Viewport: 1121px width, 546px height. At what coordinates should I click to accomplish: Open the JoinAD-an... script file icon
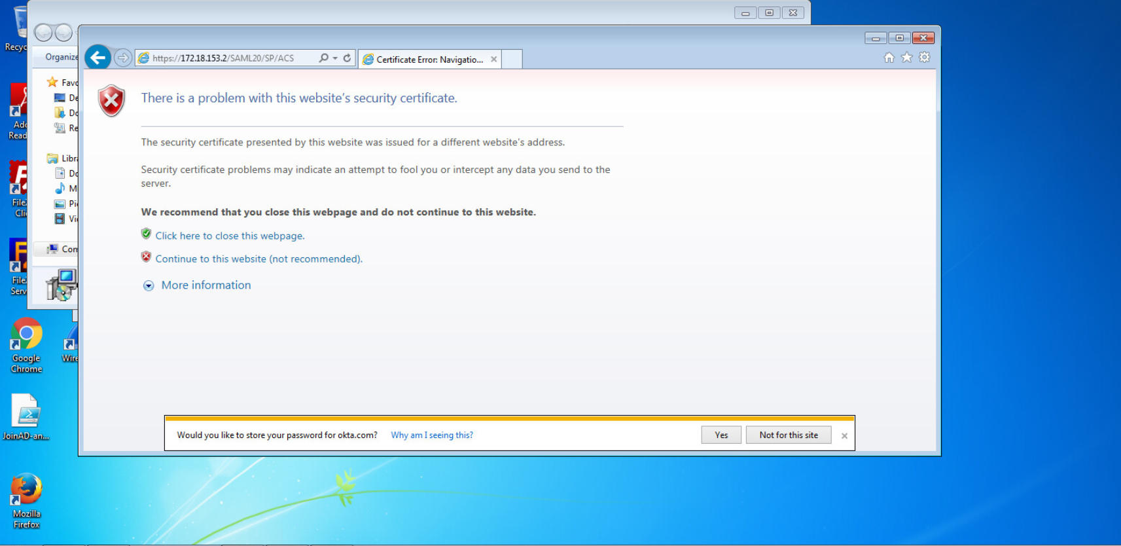[x=26, y=417]
